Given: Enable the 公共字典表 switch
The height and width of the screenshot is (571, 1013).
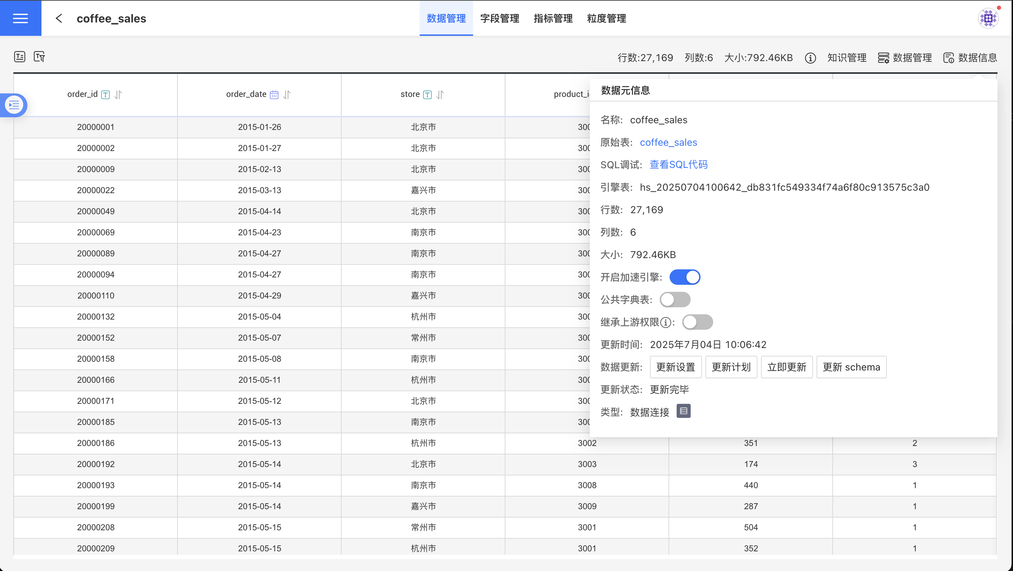Looking at the screenshot, I should pyautogui.click(x=675, y=300).
